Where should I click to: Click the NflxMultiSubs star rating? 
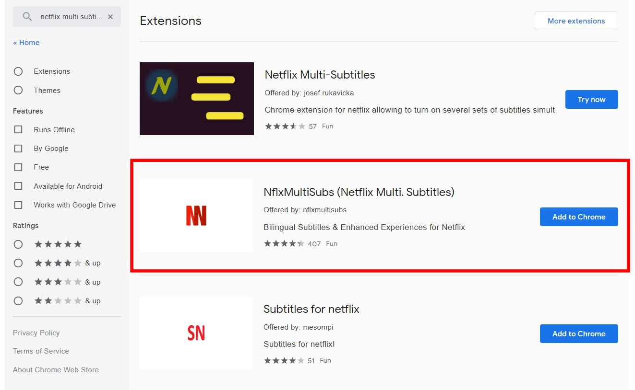284,243
